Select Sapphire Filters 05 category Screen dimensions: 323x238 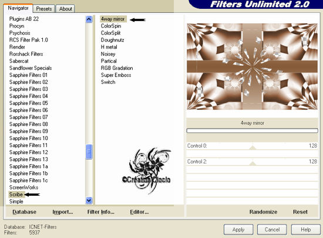point(29,103)
